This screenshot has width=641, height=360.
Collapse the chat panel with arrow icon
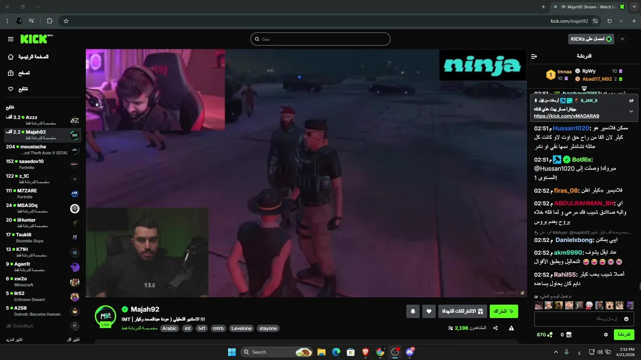click(534, 56)
